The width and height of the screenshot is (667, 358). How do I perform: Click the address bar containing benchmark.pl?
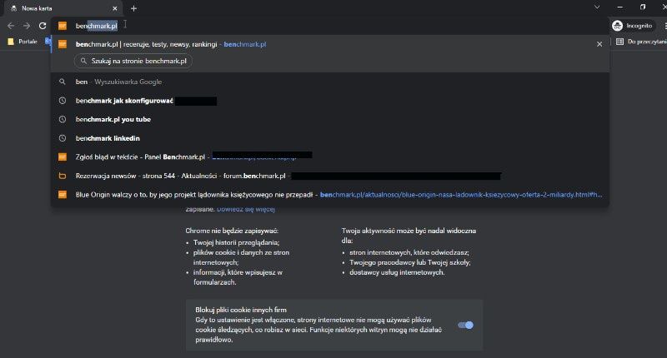pos(329,26)
